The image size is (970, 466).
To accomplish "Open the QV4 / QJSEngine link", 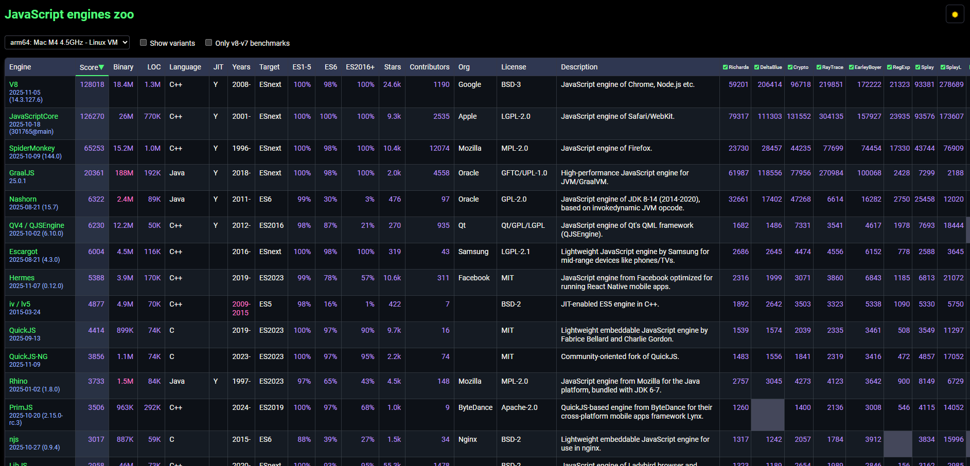I will pos(37,225).
